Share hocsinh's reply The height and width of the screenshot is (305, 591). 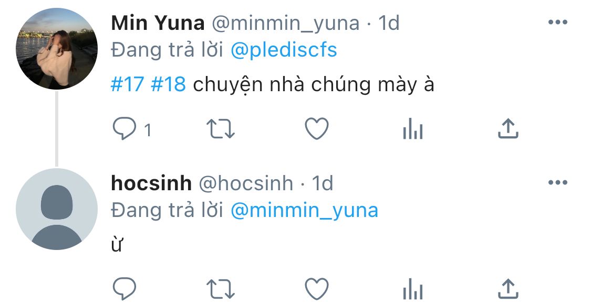tap(508, 289)
